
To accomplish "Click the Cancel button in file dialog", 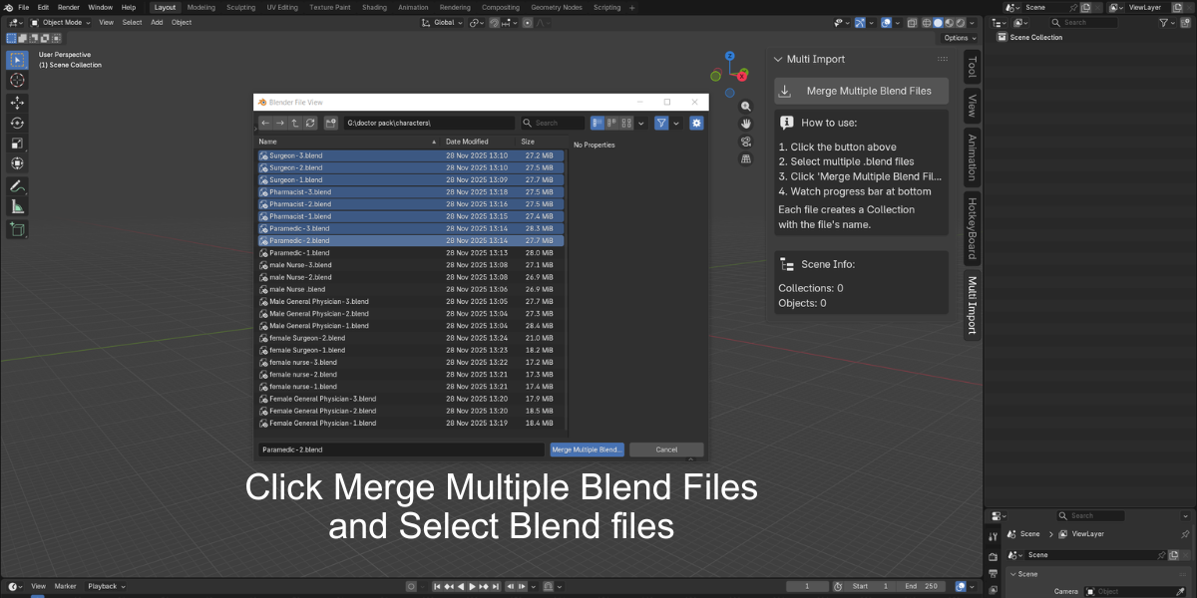I will [666, 449].
